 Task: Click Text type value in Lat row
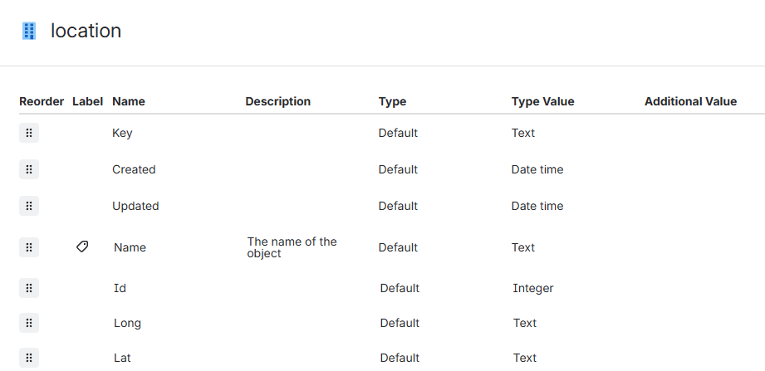tap(525, 358)
